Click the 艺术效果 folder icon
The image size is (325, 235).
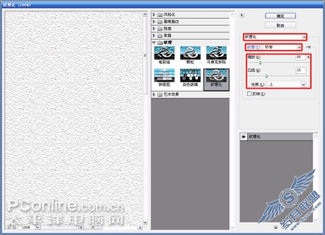[x=160, y=95]
